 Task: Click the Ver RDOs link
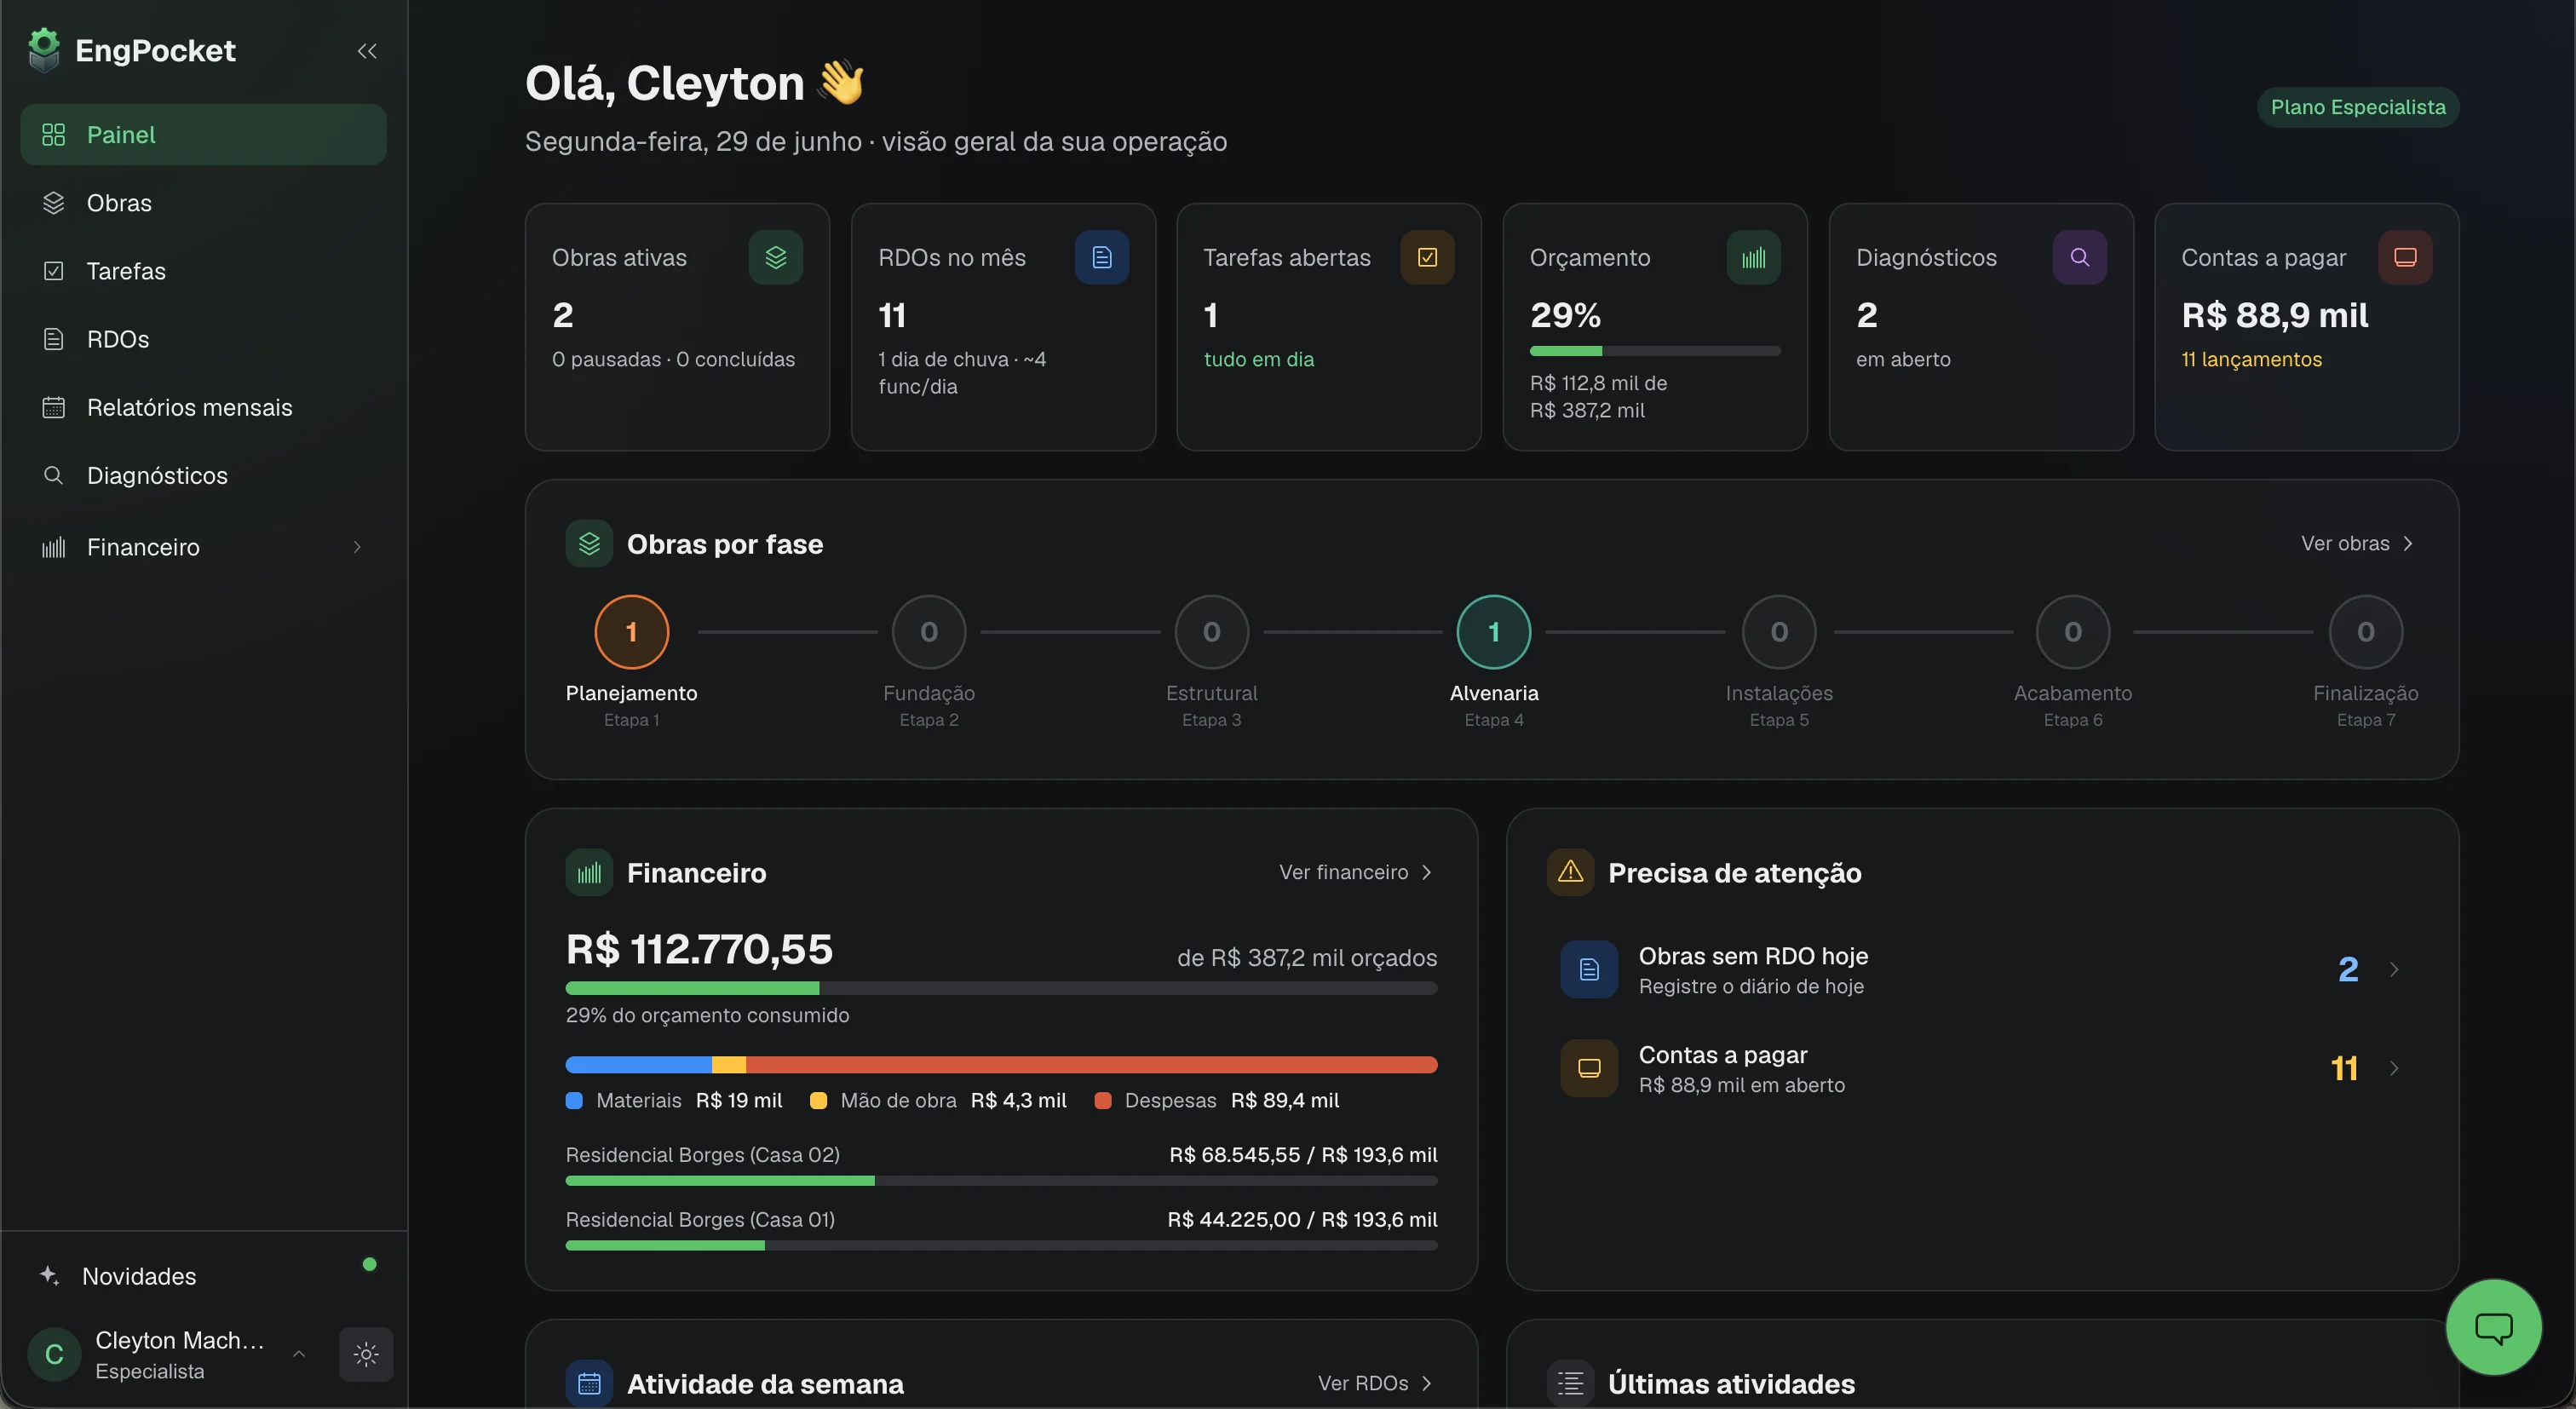tap(1376, 1383)
